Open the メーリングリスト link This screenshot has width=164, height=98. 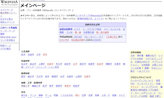(150, 87)
